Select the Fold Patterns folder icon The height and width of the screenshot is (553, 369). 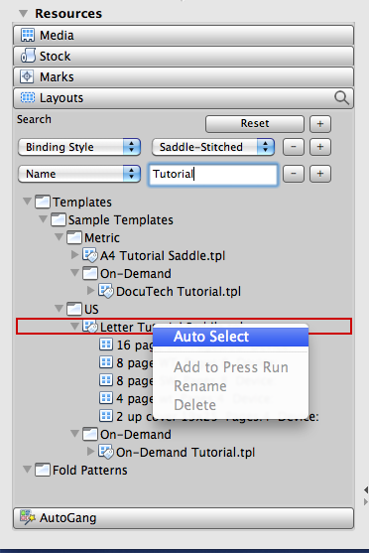(x=43, y=470)
